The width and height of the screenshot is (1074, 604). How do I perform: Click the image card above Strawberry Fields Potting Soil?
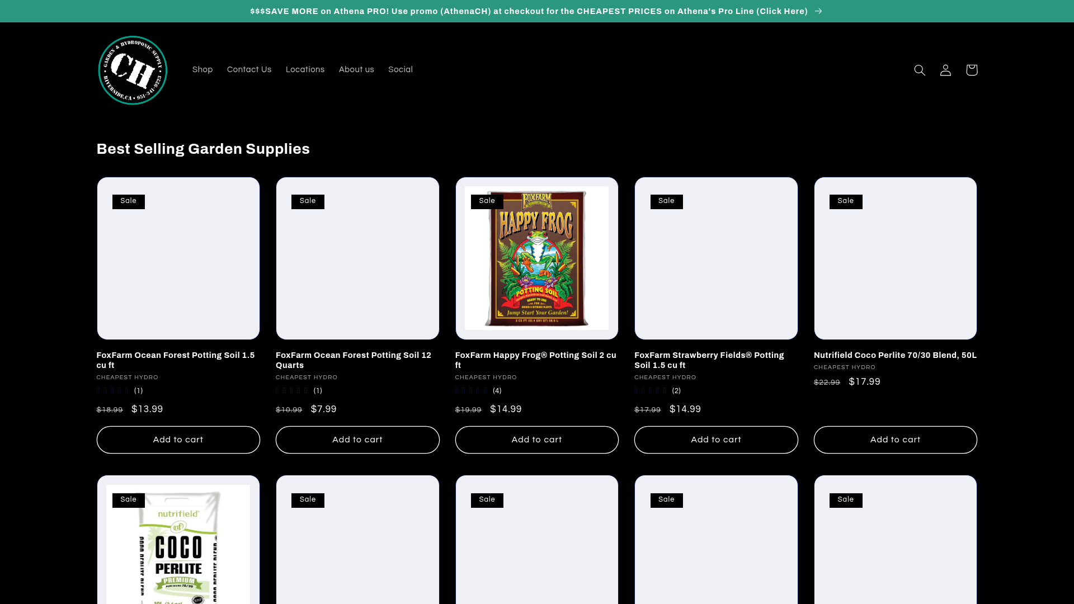(716, 258)
